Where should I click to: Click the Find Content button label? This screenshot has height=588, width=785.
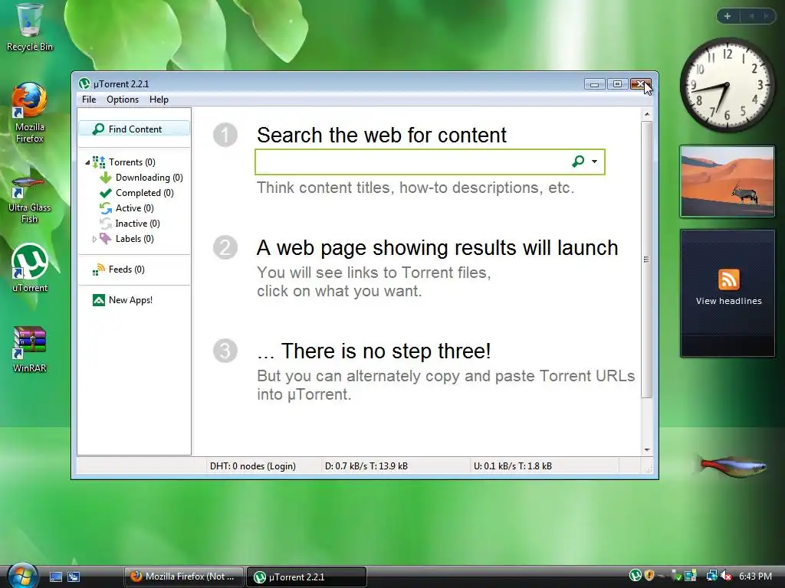point(135,129)
